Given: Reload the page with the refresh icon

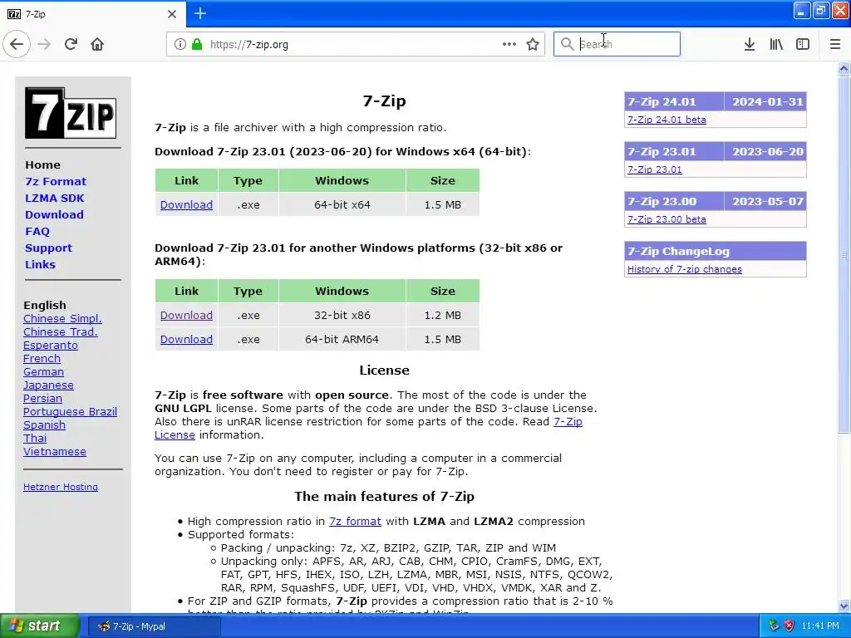Looking at the screenshot, I should (71, 44).
